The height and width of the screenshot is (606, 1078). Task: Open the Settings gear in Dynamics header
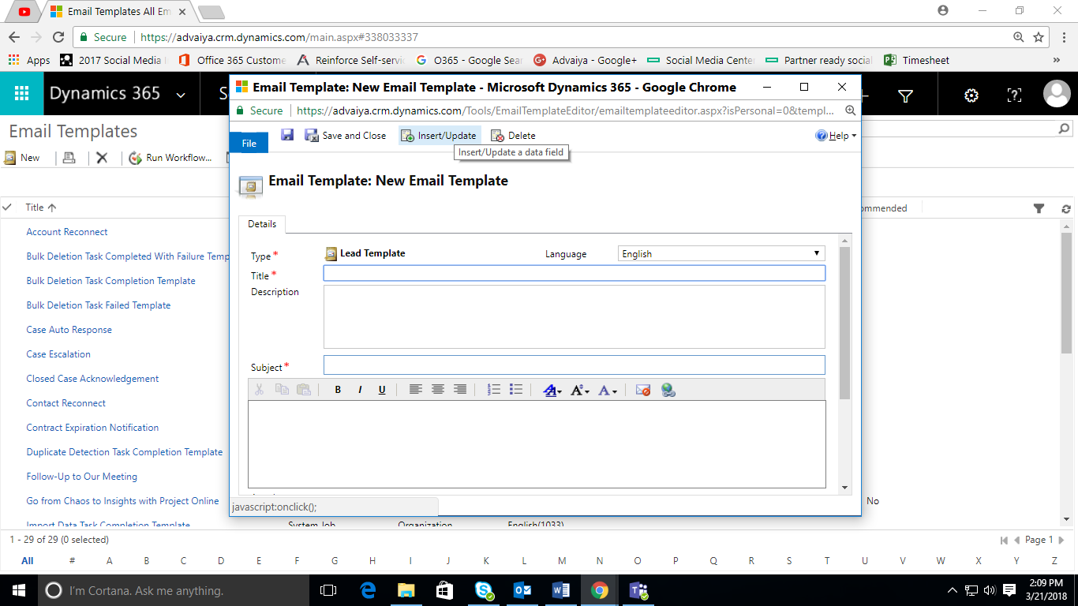(x=971, y=95)
